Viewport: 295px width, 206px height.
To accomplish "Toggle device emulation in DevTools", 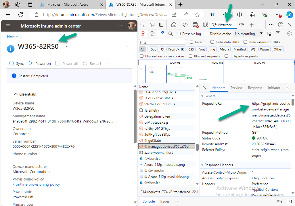I will tap(152, 25).
